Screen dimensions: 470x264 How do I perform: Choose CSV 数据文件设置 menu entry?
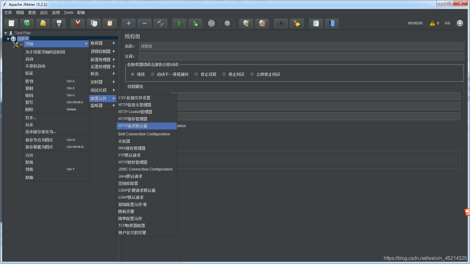tap(147, 98)
